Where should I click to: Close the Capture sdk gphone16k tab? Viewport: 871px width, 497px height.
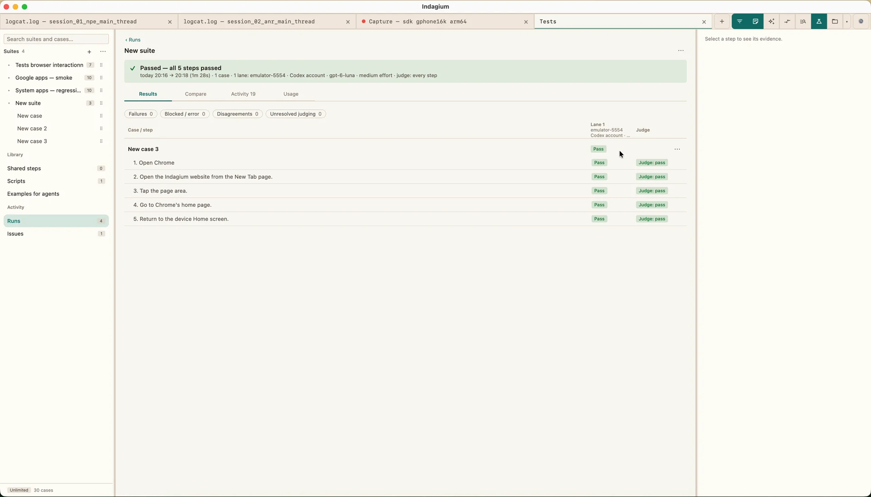point(526,22)
